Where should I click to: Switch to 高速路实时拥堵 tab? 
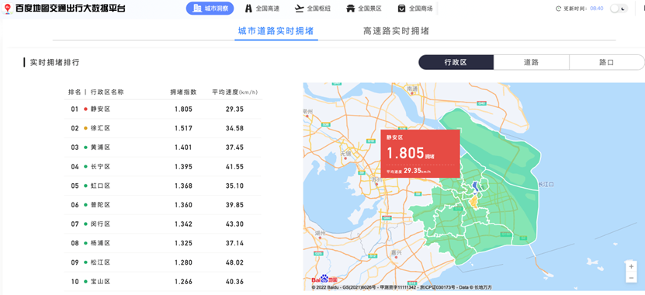click(x=396, y=31)
